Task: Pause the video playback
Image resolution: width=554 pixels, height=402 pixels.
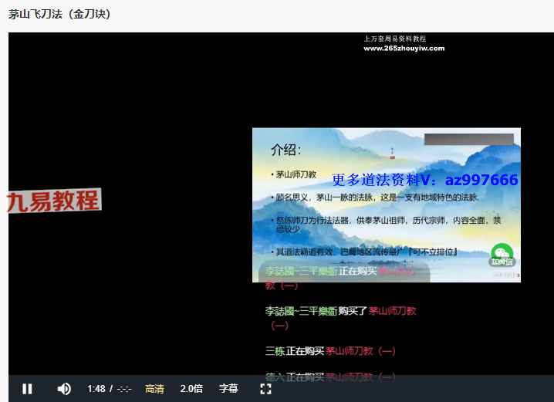Action: pos(27,389)
